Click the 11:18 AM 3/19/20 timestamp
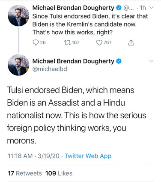Screen dimensions: 161x182 pos(33,156)
